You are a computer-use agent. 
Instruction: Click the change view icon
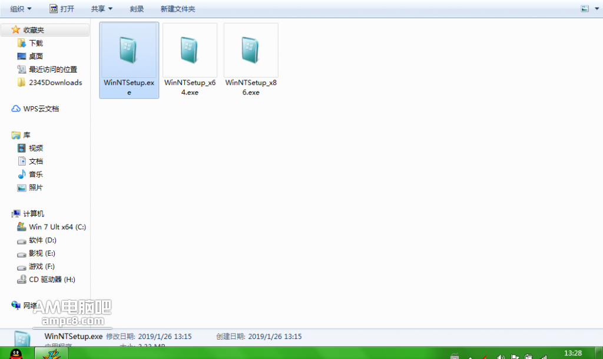585,8
